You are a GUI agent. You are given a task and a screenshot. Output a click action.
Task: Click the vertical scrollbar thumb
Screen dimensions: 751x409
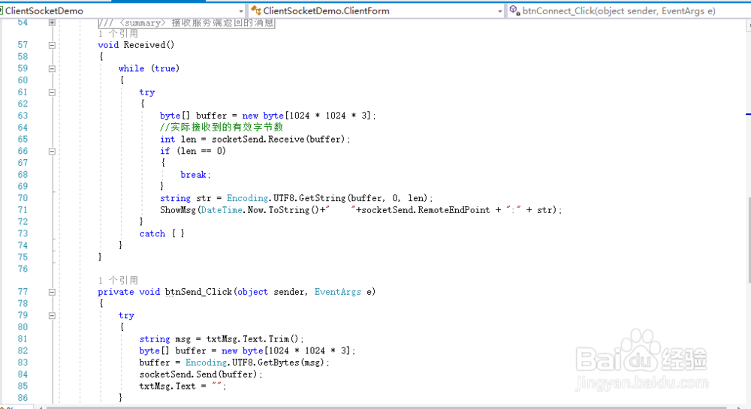pos(749,240)
